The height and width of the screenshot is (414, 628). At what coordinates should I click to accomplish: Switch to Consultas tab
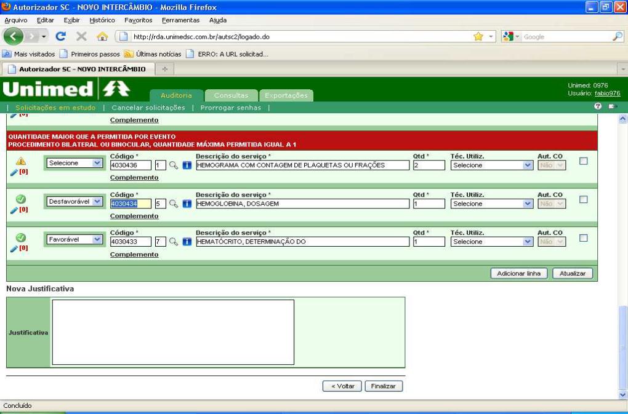231,95
